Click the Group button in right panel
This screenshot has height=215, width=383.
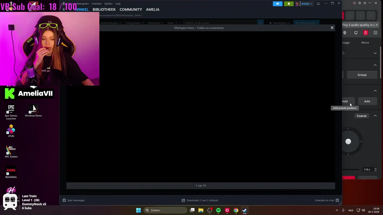click(x=362, y=75)
